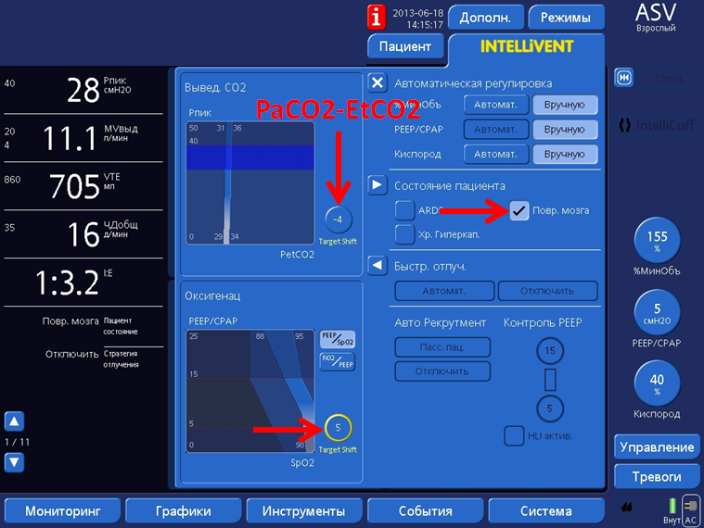This screenshot has height=528, width=704.
Task: Click the battery status indicator icon
Action: [x=672, y=507]
